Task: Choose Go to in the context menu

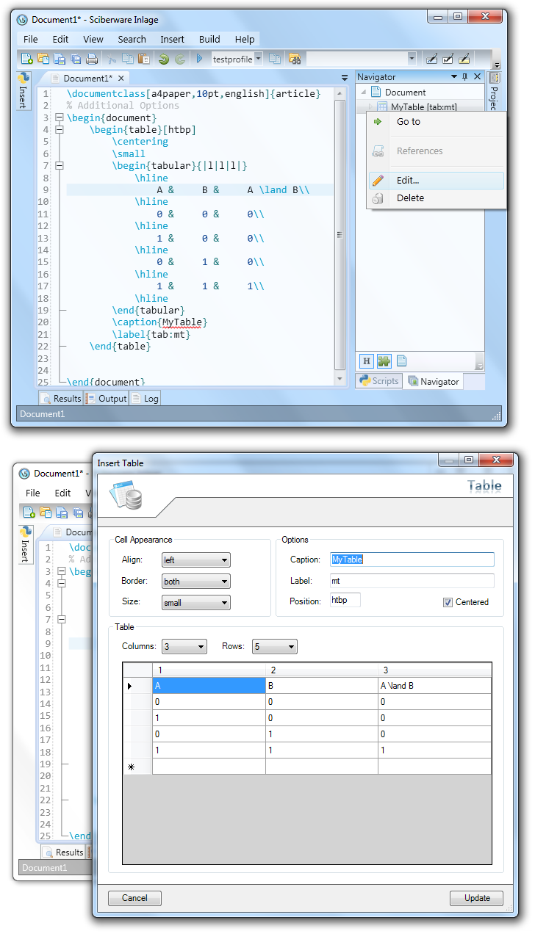Action: [x=437, y=122]
